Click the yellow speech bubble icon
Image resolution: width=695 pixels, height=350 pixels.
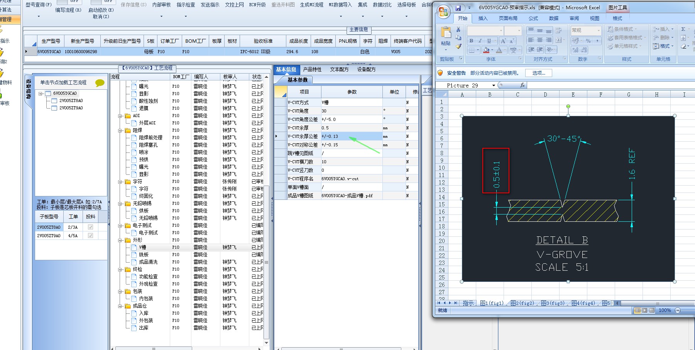click(100, 83)
